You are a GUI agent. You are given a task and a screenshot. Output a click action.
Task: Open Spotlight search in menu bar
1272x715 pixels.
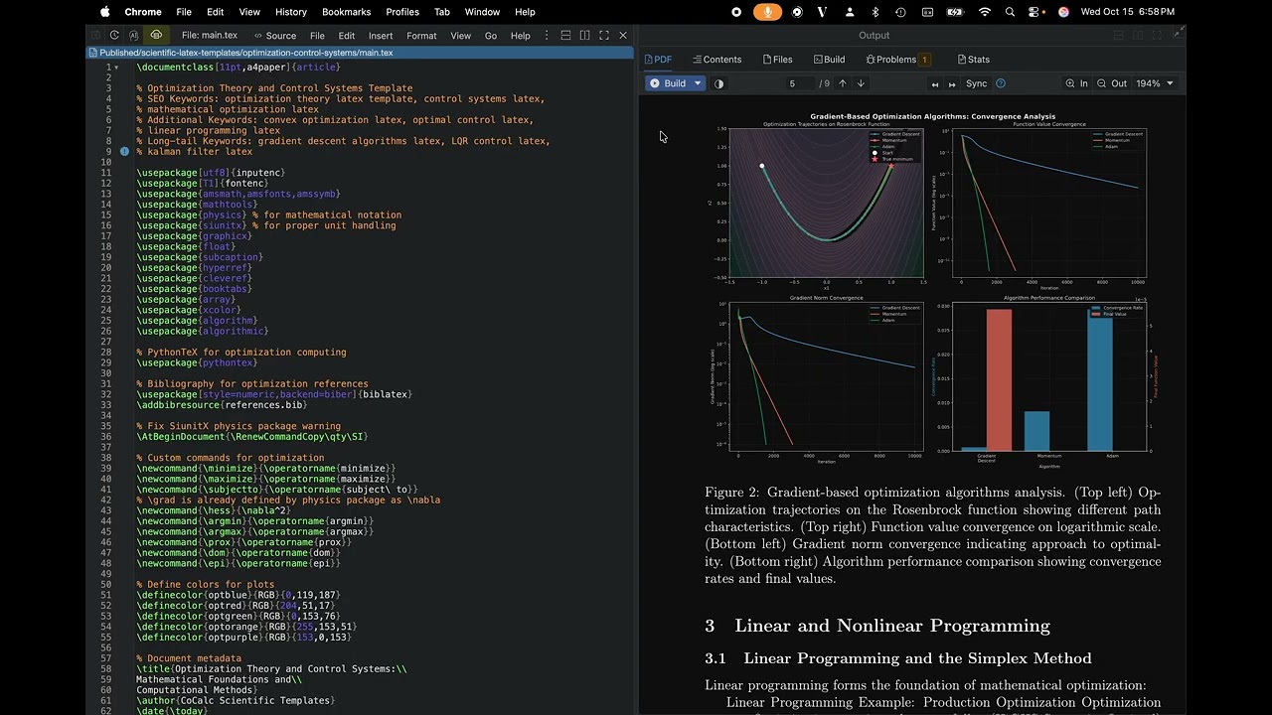[1010, 12]
